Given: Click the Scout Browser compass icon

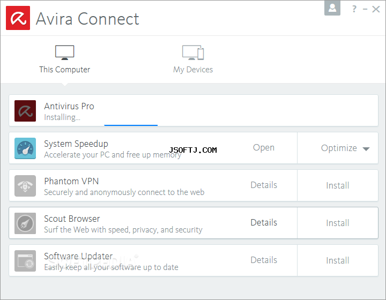Looking at the screenshot, I should click(25, 223).
